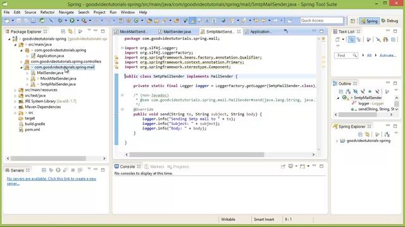This screenshot has width=405, height=227.
Task: Expand src/main/resources folder
Action: pyautogui.click(x=15, y=90)
